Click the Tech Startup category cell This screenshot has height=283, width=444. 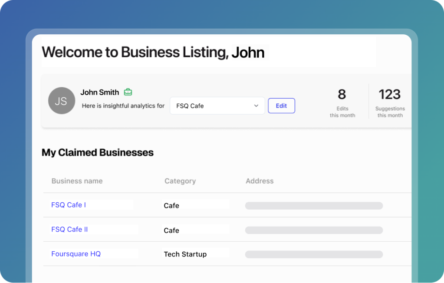pyautogui.click(x=185, y=254)
